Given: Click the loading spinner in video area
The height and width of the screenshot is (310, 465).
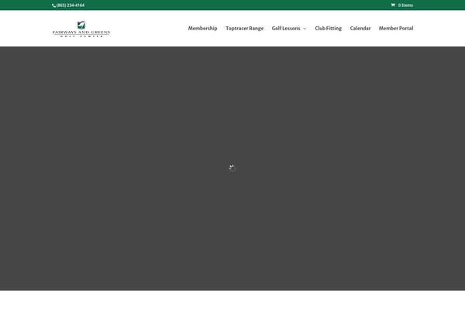Looking at the screenshot, I should [x=232, y=168].
